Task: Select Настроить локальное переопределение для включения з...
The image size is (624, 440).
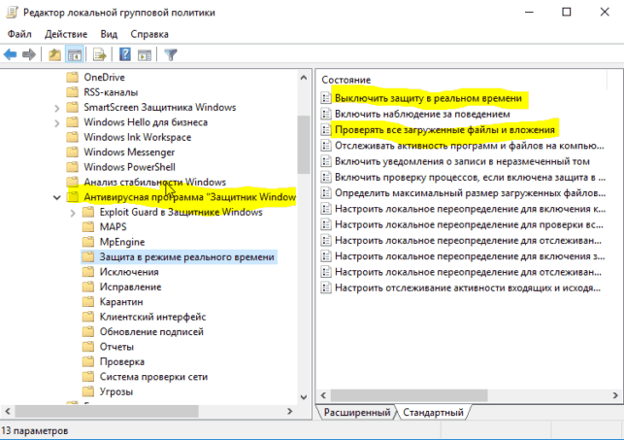Action: 470,256
